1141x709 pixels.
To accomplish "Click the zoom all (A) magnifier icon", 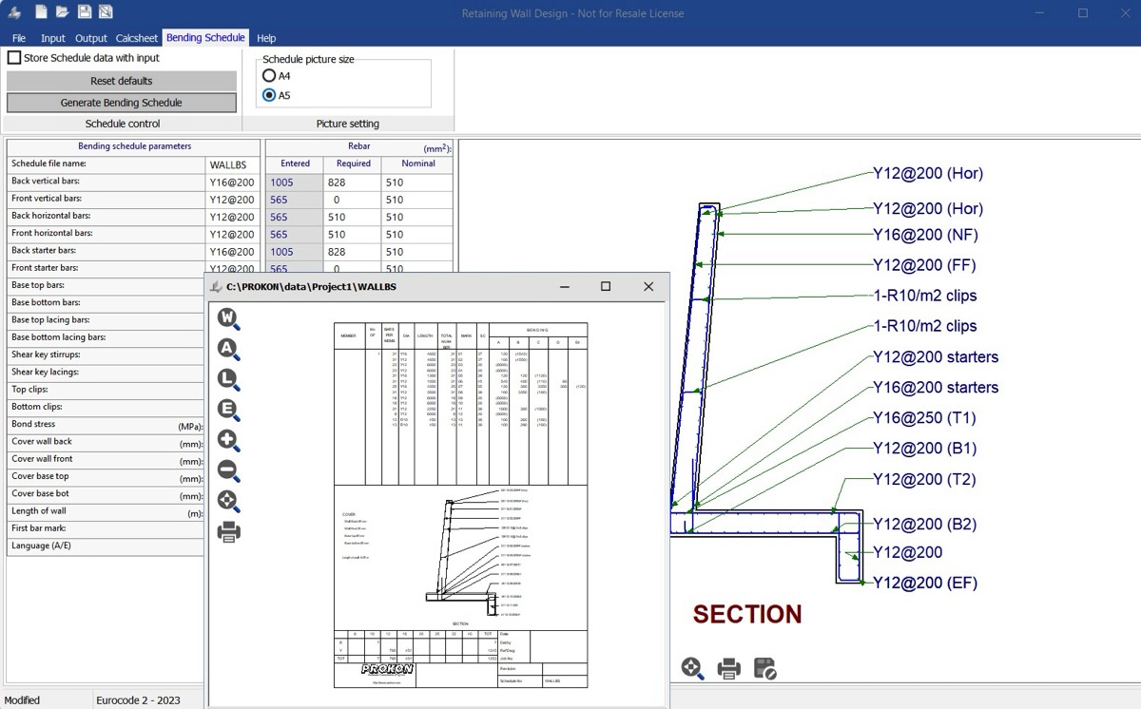I will tap(228, 350).
